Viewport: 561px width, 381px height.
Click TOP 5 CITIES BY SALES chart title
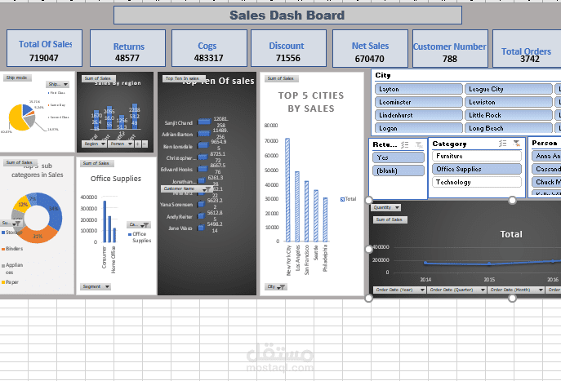(311, 102)
